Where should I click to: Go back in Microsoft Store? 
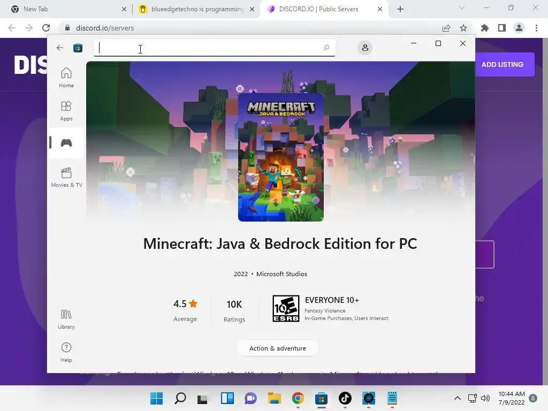click(60, 48)
